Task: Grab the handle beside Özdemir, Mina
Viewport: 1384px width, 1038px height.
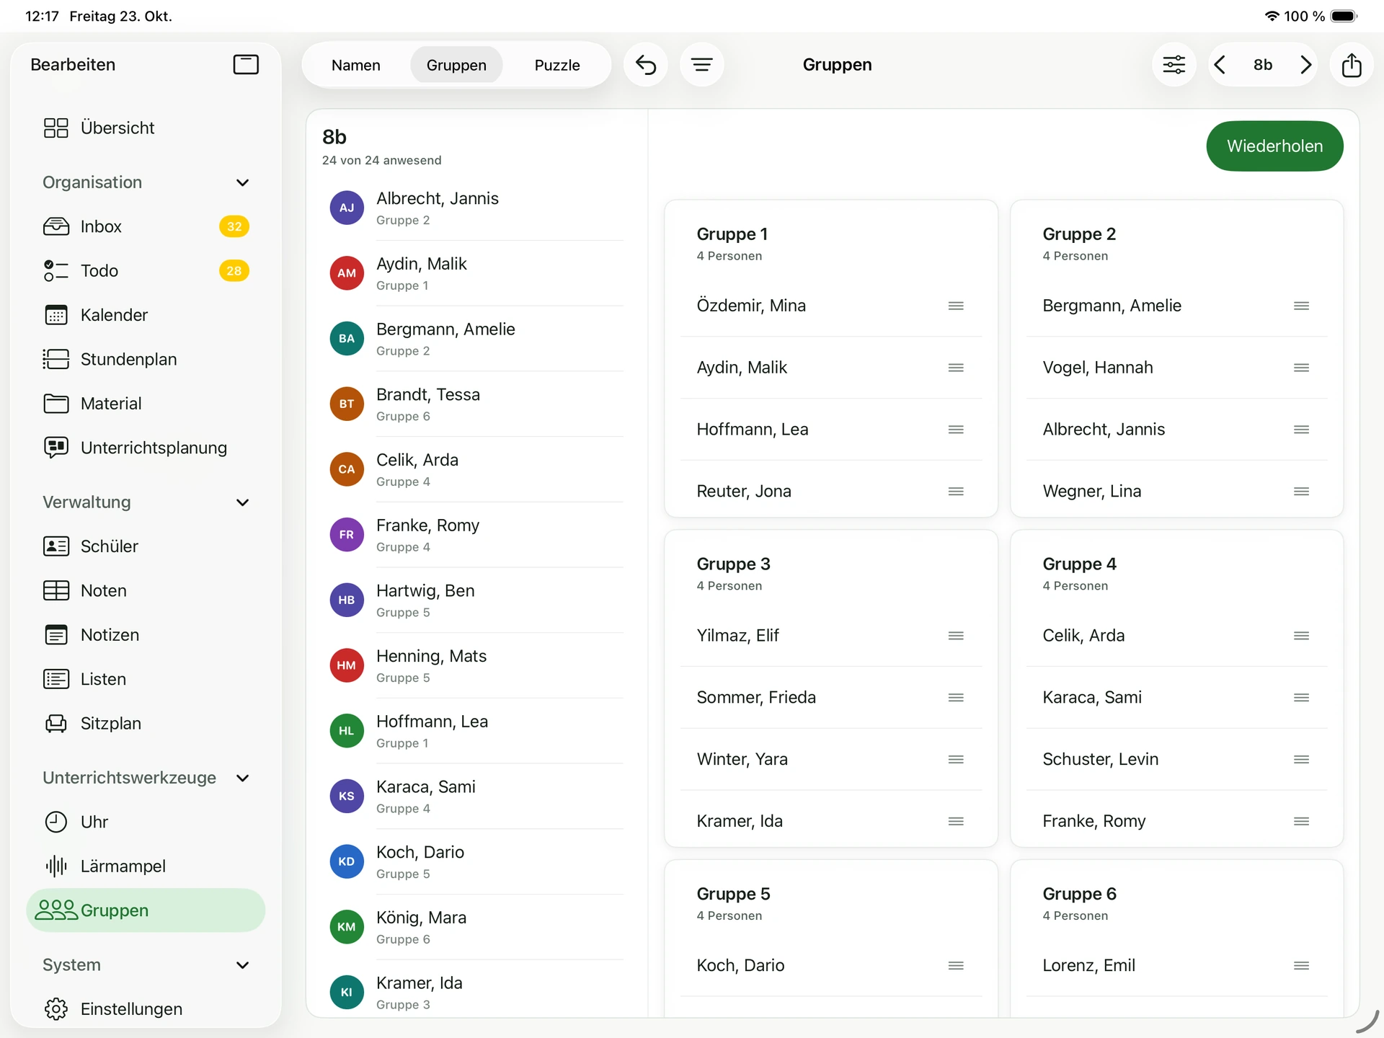Action: click(956, 306)
